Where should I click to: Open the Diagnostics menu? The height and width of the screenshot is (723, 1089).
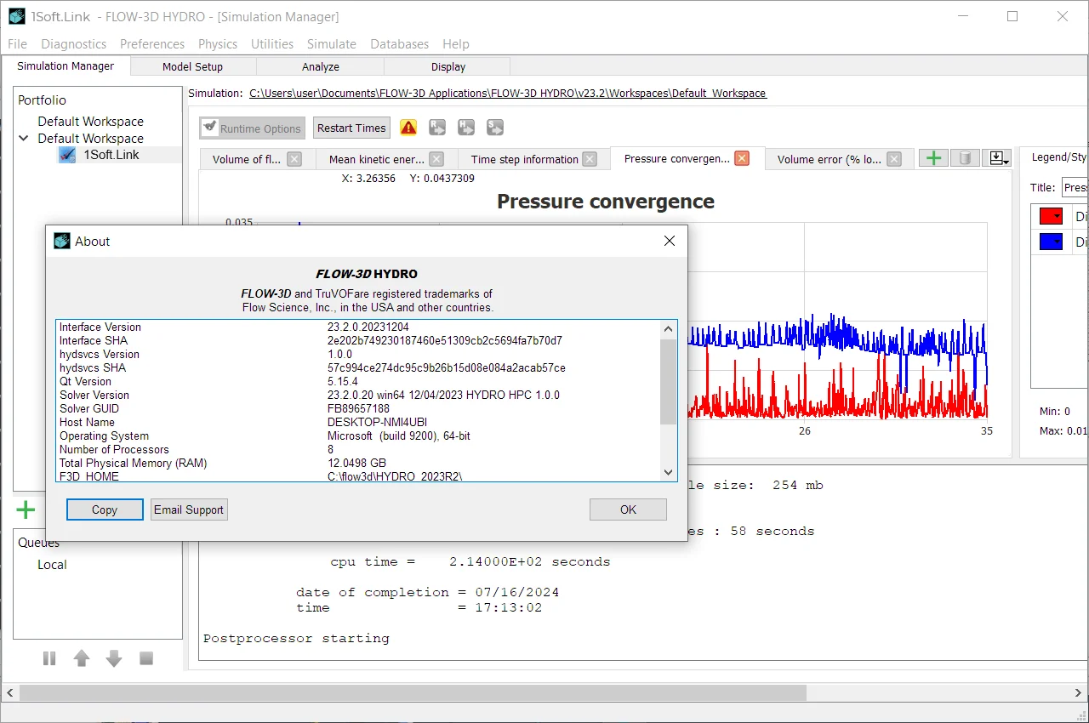(74, 43)
